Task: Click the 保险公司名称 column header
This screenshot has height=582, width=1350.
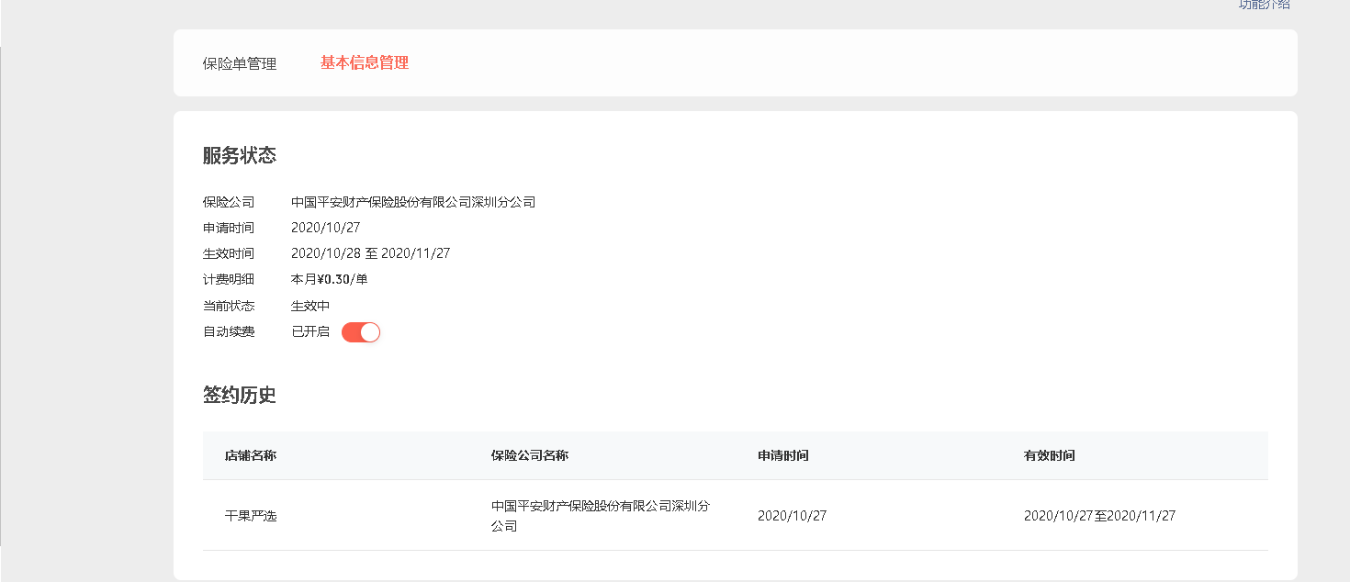Action: 530,456
